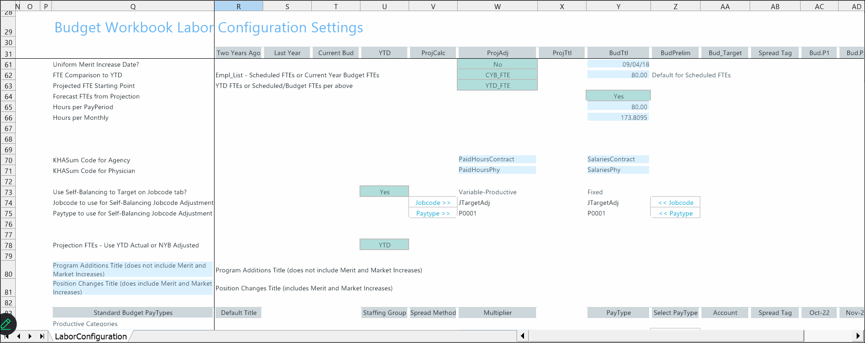Click the '<< Paytype' button
Viewport: 865px width, 343px height.
coord(676,213)
